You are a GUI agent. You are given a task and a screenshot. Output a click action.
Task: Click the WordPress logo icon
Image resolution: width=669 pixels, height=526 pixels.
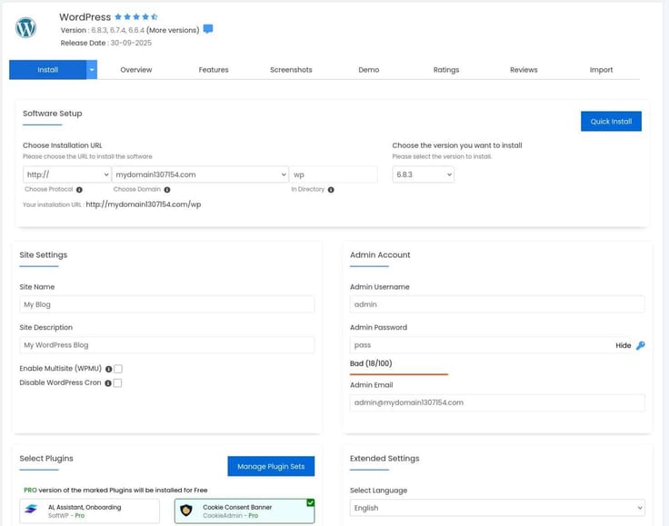(25, 27)
